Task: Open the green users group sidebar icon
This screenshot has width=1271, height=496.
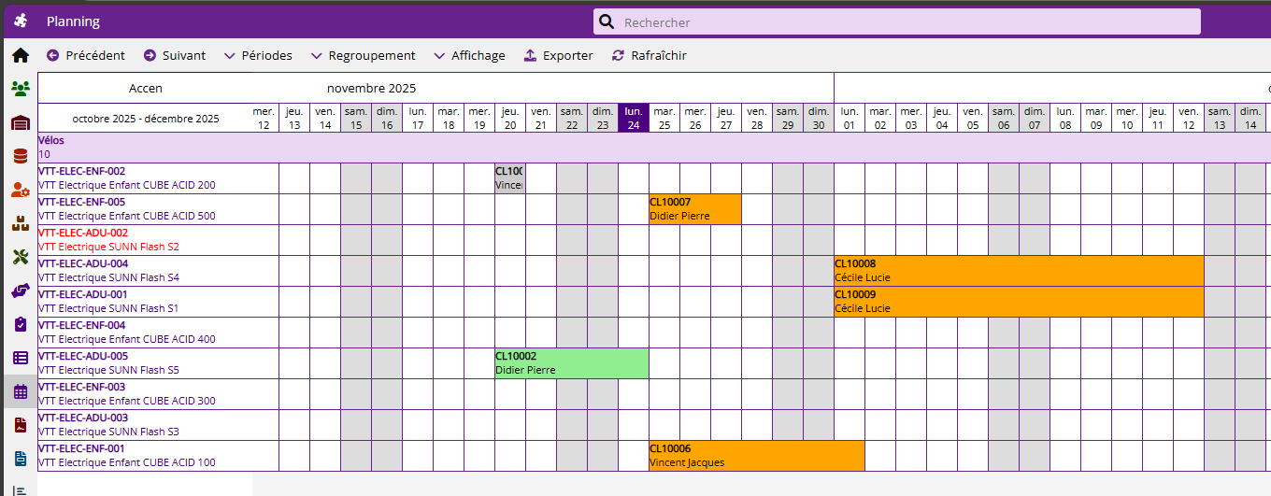Action: click(20, 89)
